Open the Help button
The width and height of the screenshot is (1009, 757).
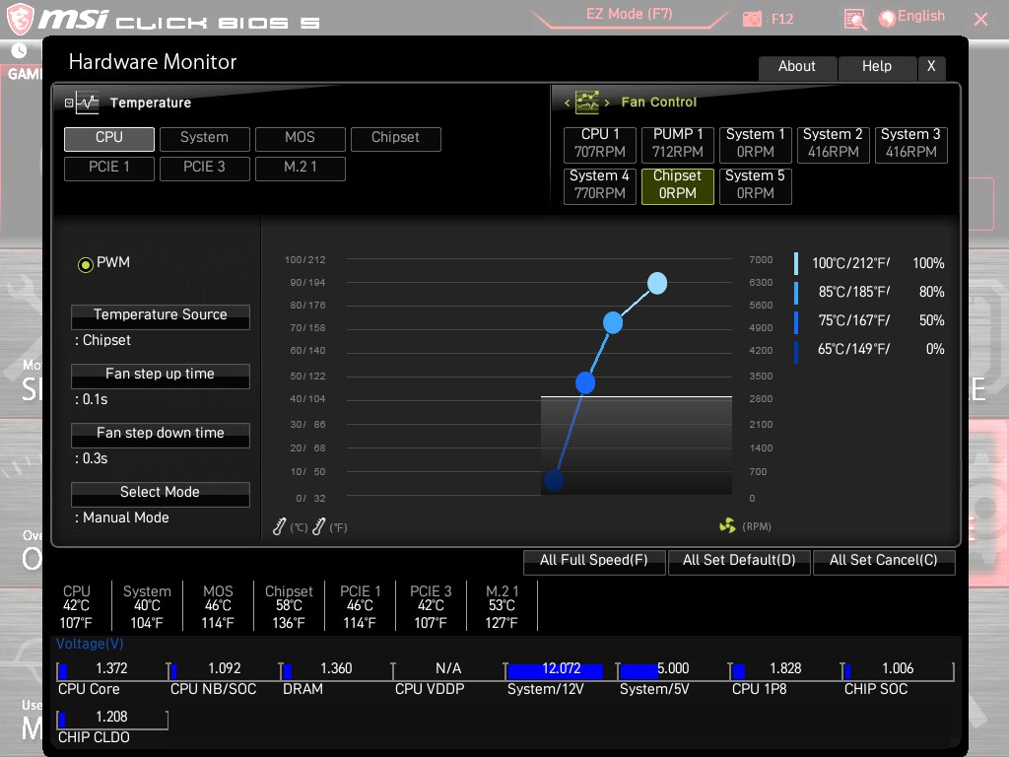876,68
